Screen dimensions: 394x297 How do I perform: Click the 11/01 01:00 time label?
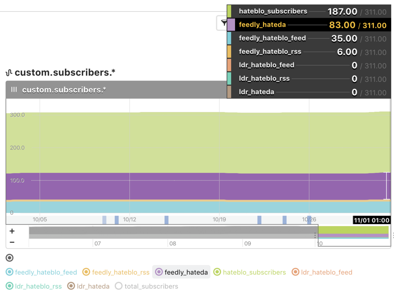tap(372, 220)
